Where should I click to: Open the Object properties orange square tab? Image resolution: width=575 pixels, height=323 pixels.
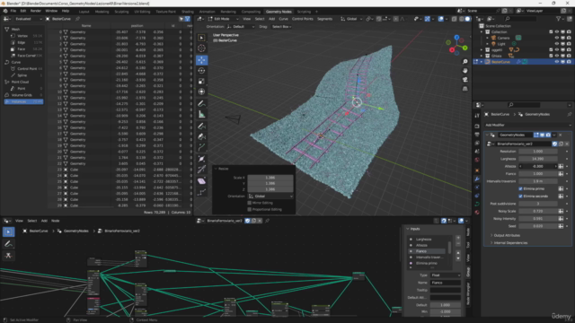pos(477,170)
